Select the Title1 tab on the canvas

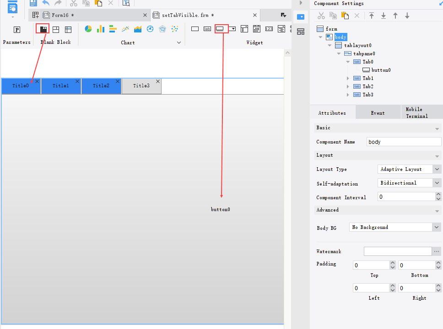(61, 85)
